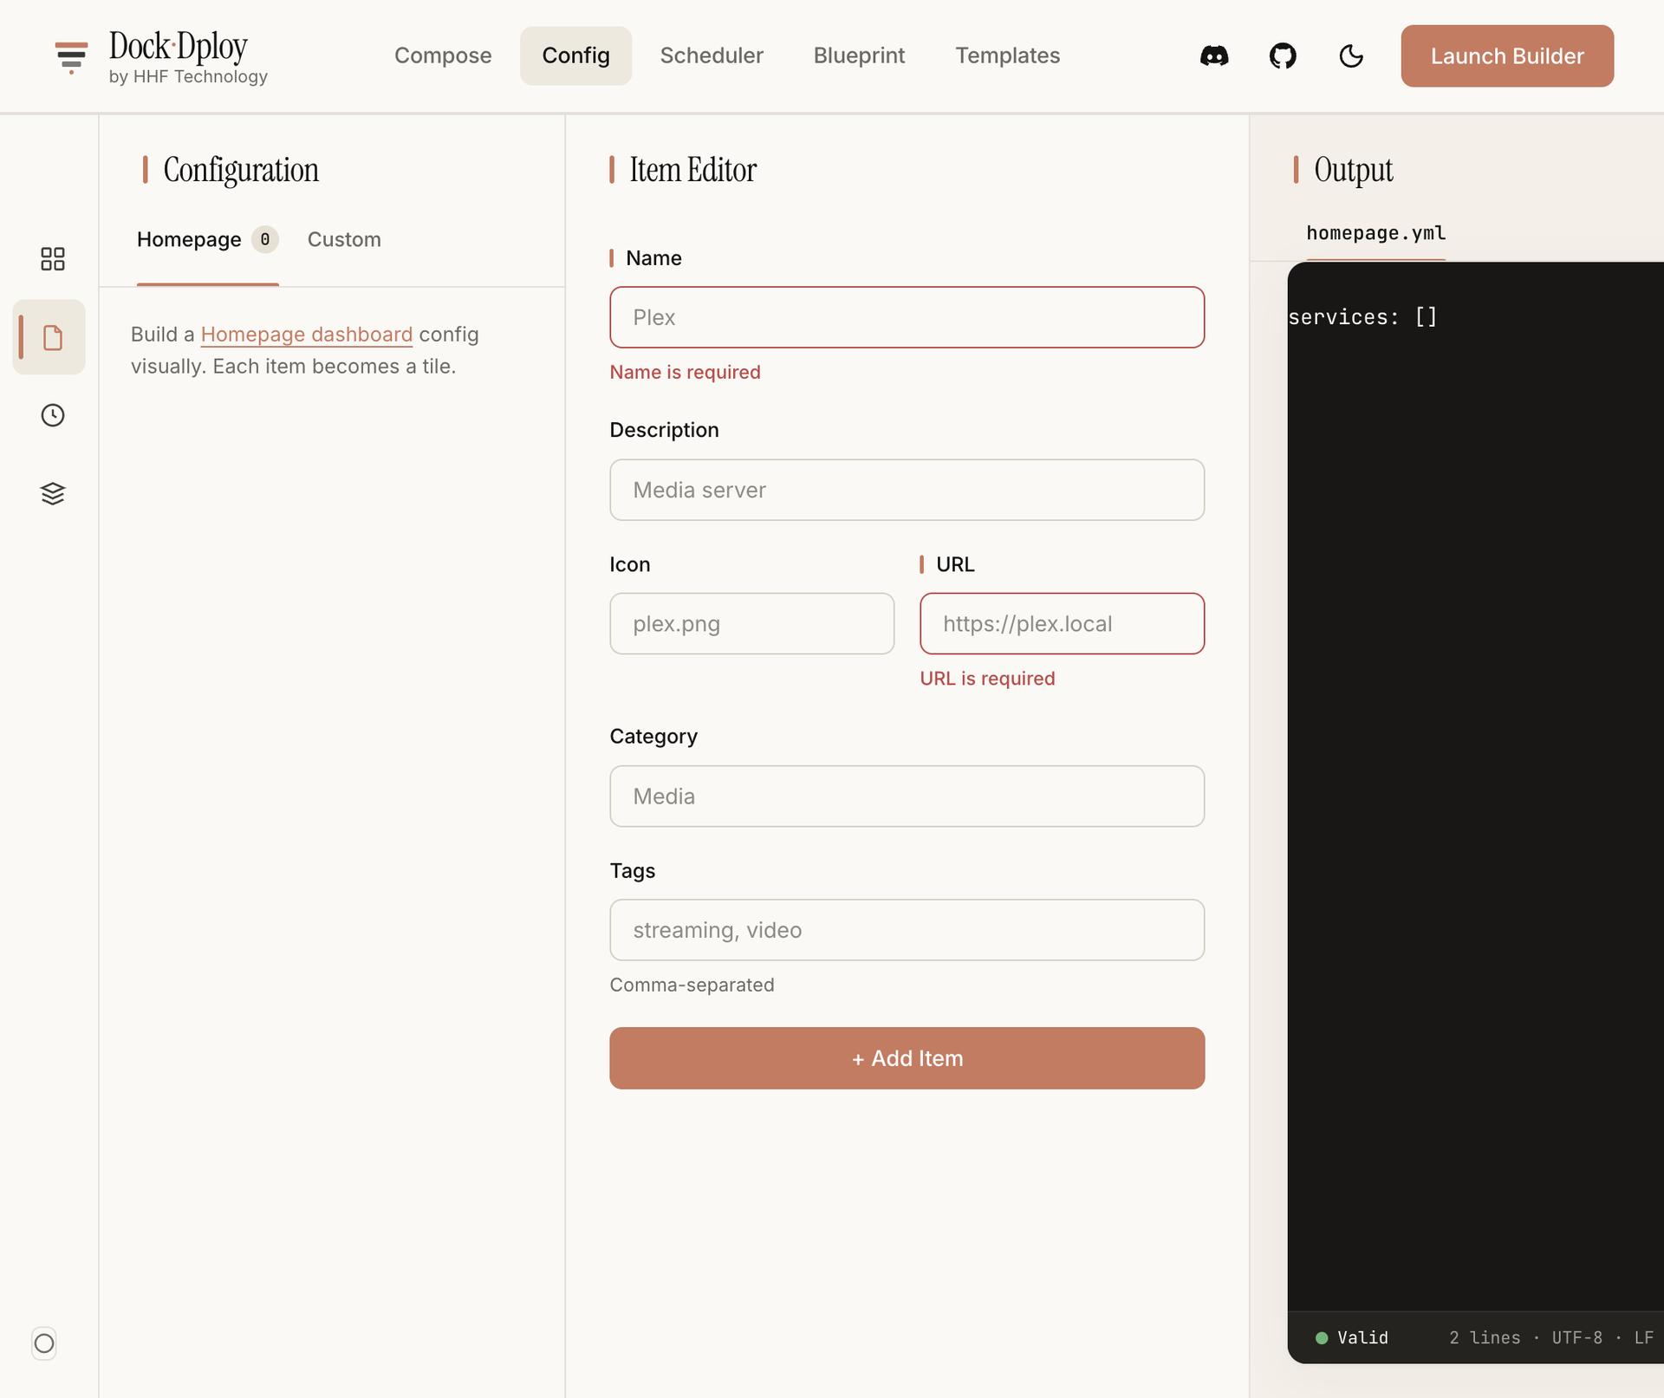
Task: Open the Discord link icon
Action: click(1214, 56)
